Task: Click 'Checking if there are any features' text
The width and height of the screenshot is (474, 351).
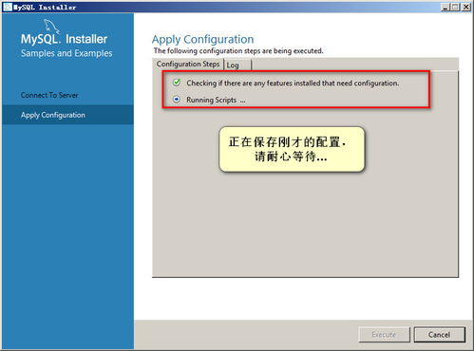Action: pos(293,83)
